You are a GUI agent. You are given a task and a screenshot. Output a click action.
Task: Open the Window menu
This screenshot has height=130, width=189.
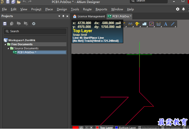click(117, 9)
